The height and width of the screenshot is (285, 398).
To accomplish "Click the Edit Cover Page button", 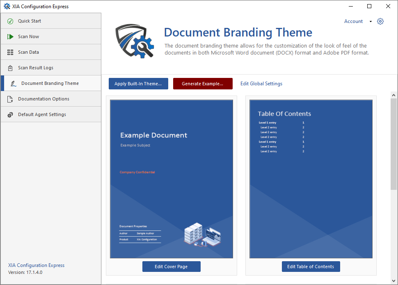I will pyautogui.click(x=172, y=267).
